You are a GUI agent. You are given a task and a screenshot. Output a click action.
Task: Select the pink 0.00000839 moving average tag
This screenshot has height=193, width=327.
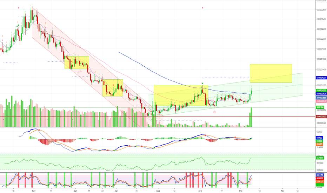pyautogui.click(x=321, y=101)
